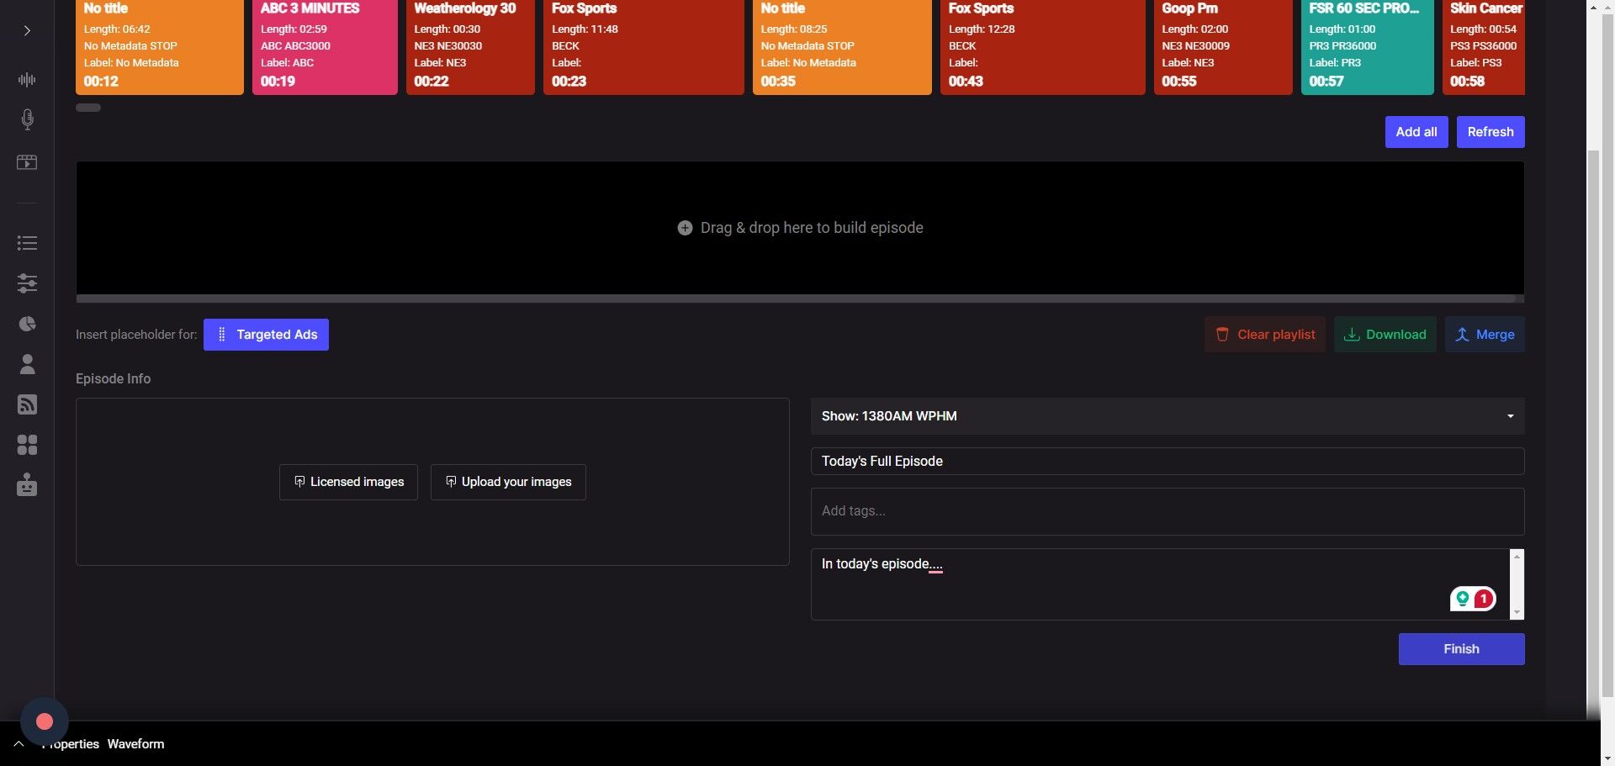
Task: Open the playlist list icon in sidebar
Action: pyautogui.click(x=27, y=243)
